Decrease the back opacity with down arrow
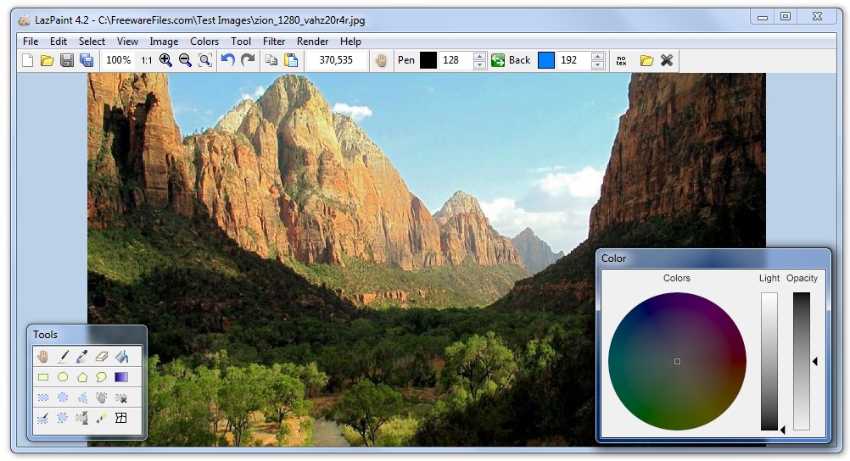Image resolution: width=850 pixels, height=461 pixels. pos(597,64)
